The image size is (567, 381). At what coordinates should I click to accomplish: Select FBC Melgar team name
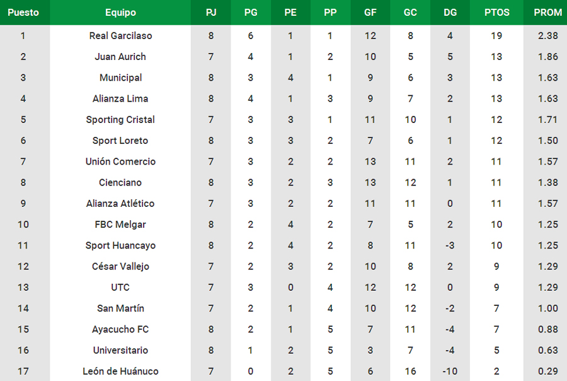pyautogui.click(x=120, y=225)
